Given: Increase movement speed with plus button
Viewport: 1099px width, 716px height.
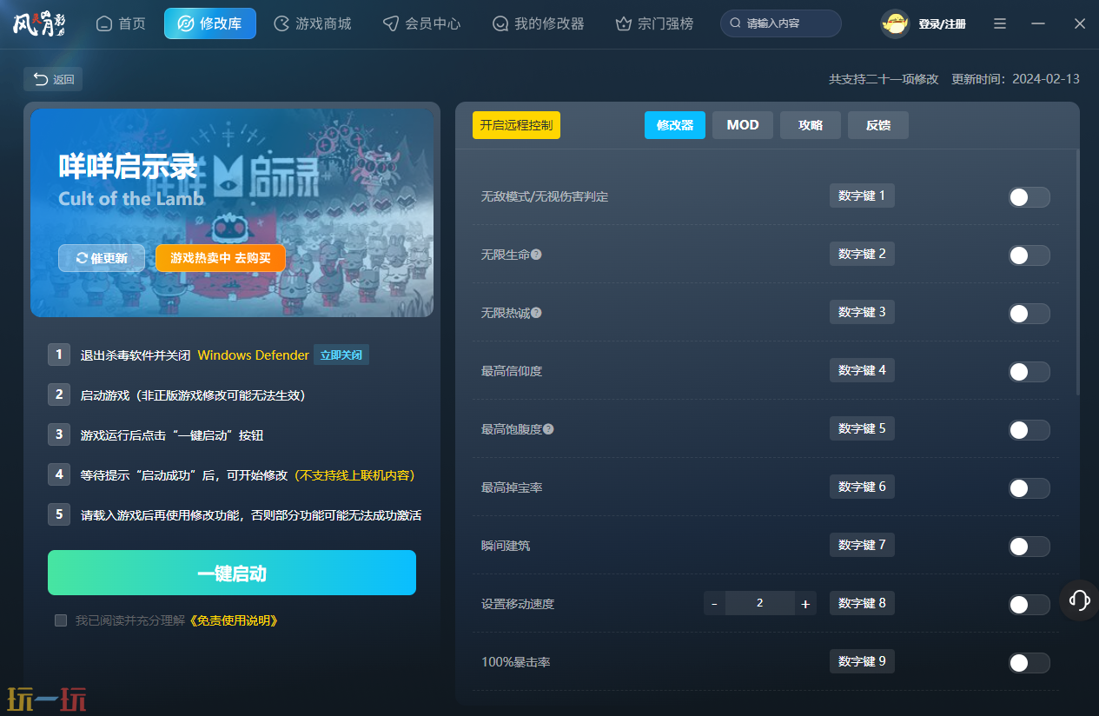Looking at the screenshot, I should (x=805, y=603).
